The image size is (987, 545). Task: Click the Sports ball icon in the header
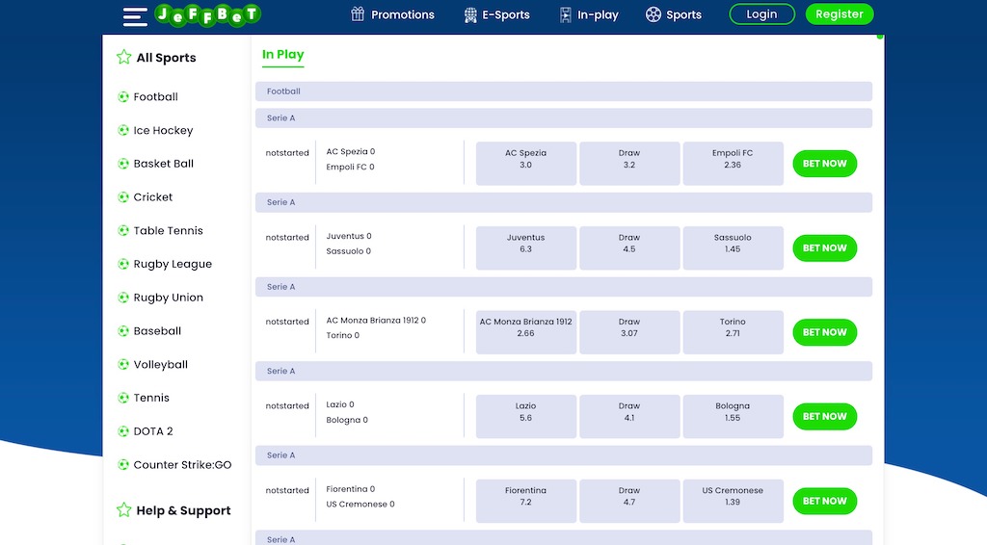[654, 14]
